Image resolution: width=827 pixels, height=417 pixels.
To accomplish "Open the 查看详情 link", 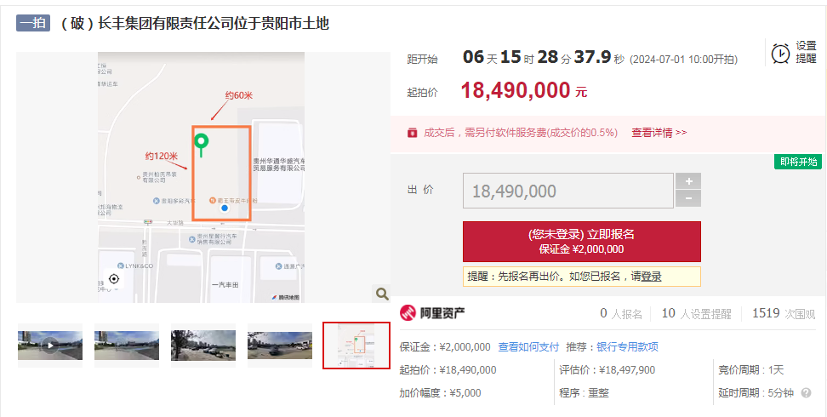I will coord(659,133).
